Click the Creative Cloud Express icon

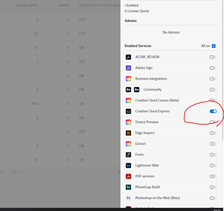(128, 111)
